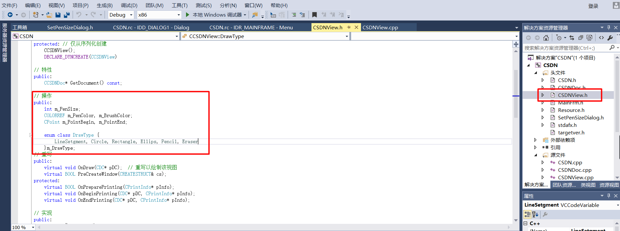Click 本地 Windows 调试器 button label

point(217,15)
